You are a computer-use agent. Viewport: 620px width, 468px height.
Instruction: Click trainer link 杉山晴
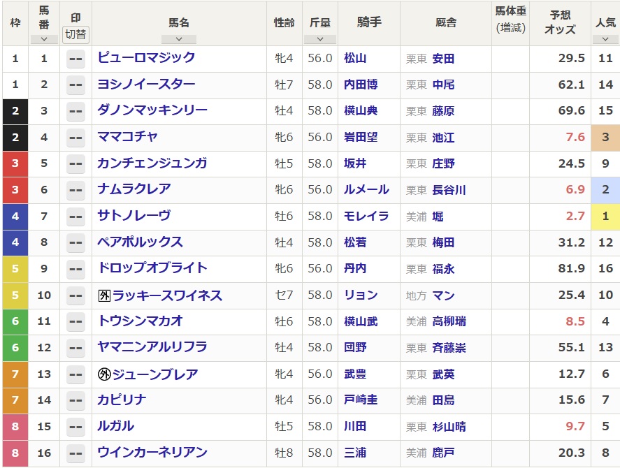(x=449, y=427)
